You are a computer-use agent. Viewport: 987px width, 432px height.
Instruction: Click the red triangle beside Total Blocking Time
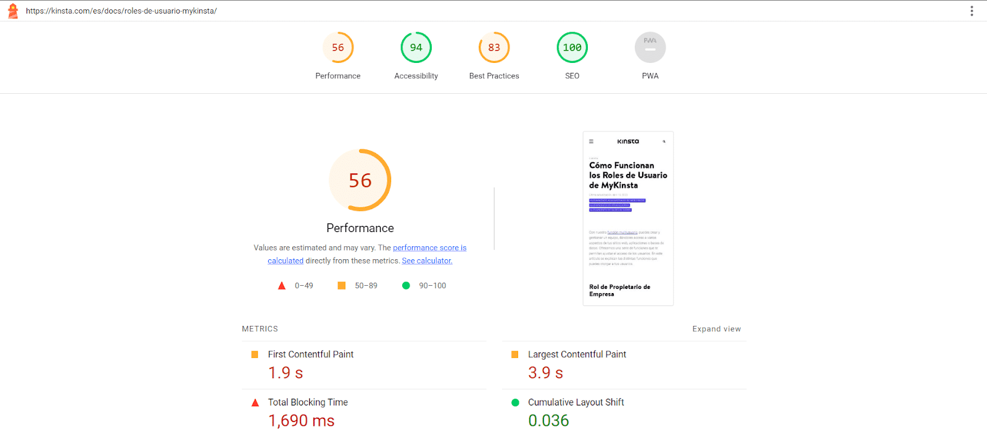[255, 402]
